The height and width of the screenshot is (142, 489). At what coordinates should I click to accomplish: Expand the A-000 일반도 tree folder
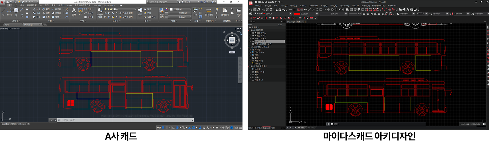250,33
